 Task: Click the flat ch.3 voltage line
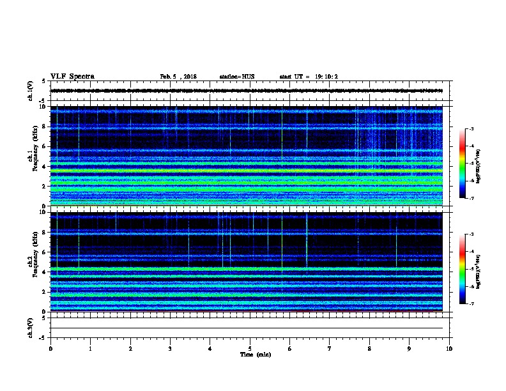[247, 328]
